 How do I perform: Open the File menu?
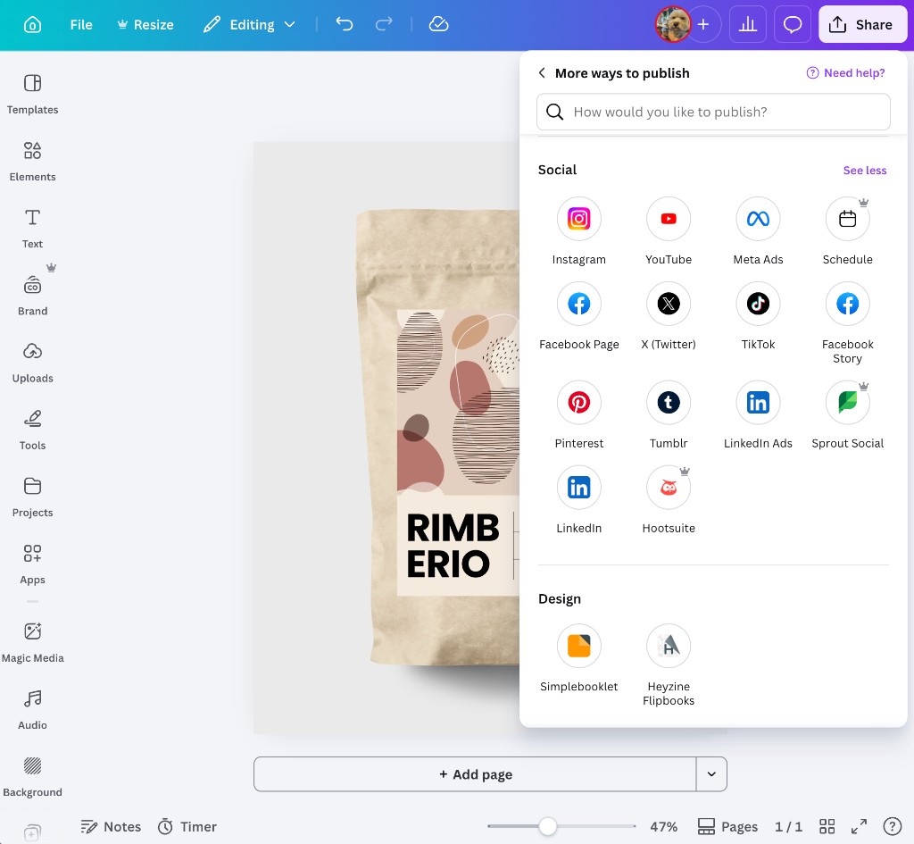[x=80, y=24]
